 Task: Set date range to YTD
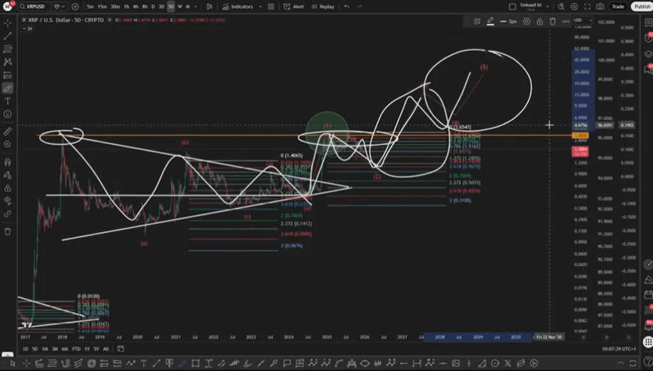coord(76,349)
